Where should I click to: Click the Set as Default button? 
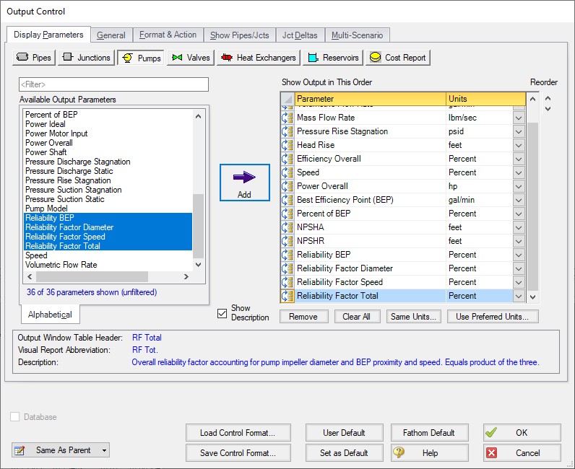pos(344,453)
